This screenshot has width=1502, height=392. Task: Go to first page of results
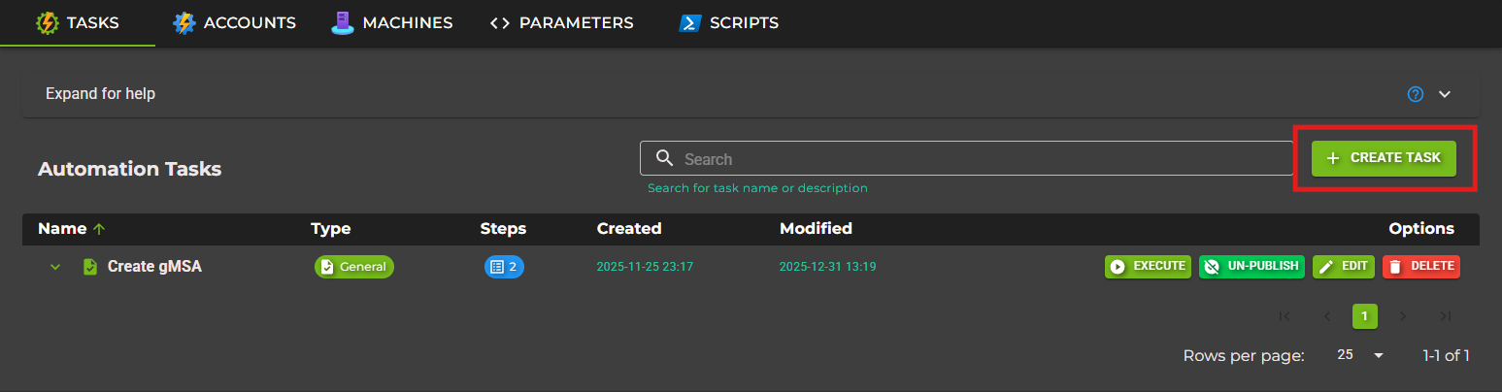(1285, 315)
